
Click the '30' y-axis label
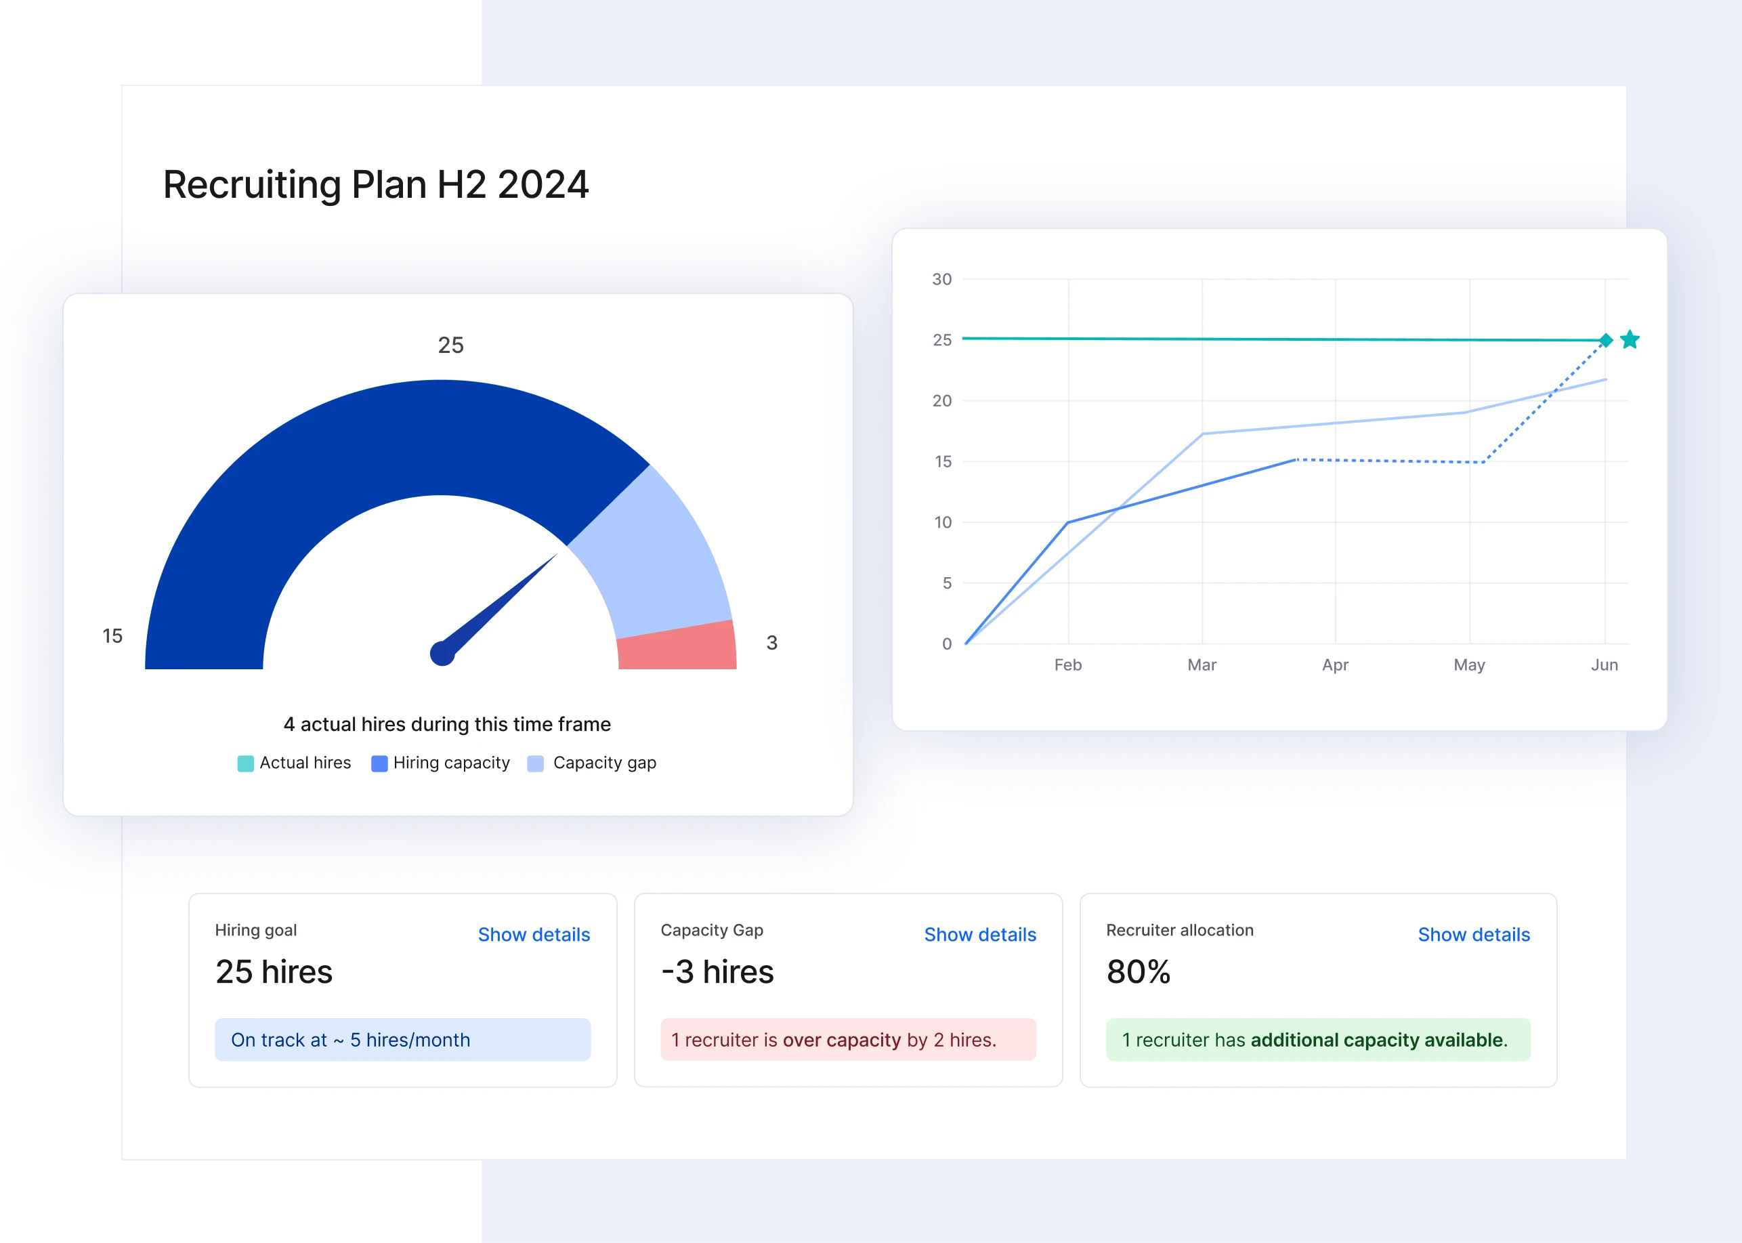[x=941, y=279]
